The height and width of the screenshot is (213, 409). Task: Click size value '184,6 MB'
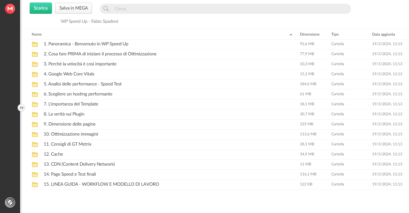pyautogui.click(x=308, y=84)
